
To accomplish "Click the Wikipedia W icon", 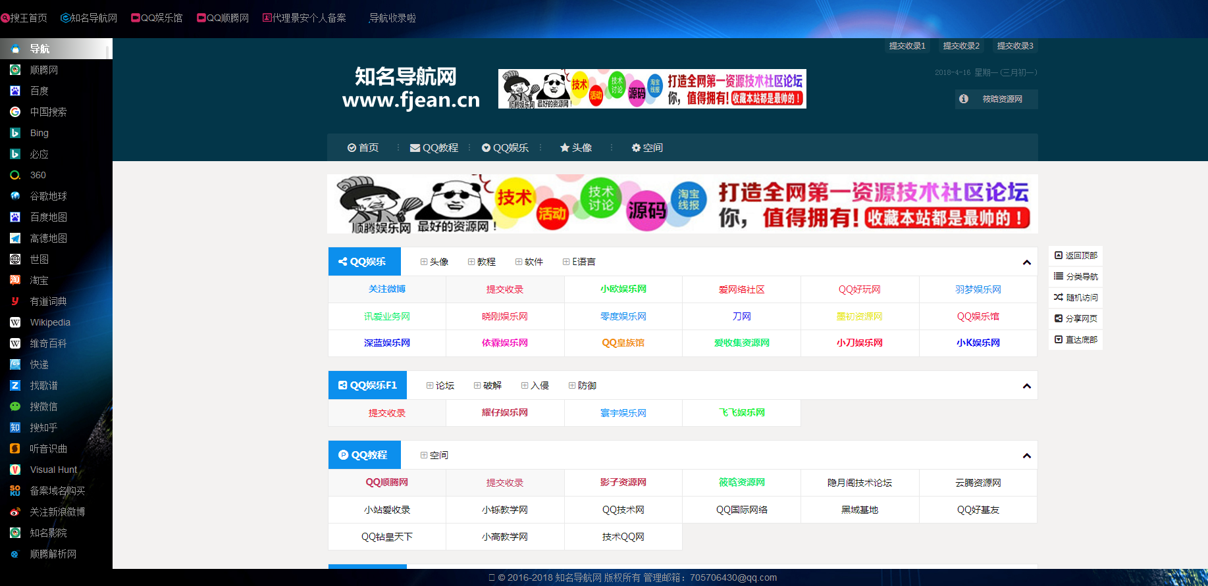I will [x=15, y=322].
